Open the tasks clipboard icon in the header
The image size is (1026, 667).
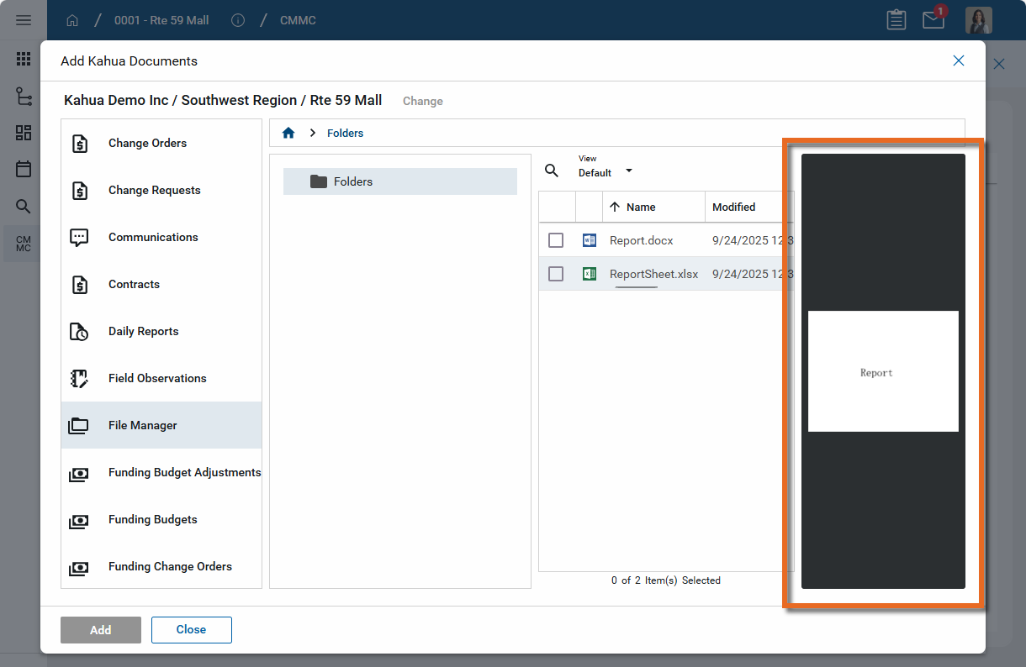(896, 20)
